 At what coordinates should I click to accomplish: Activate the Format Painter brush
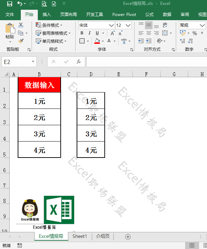pos(21,41)
